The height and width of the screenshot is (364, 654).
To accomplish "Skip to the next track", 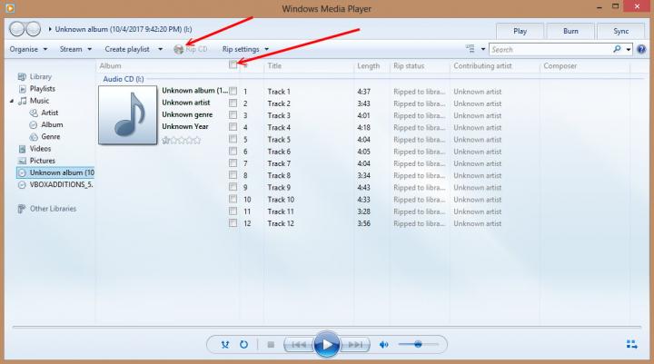I will pyautogui.click(x=355, y=344).
